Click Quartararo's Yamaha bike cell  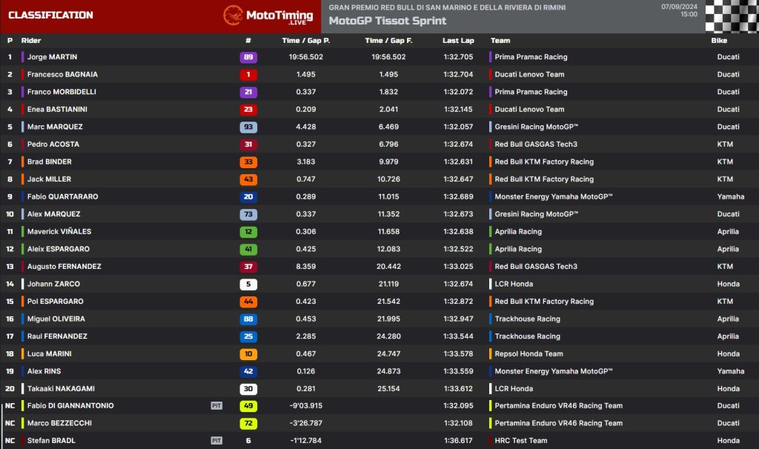pos(731,196)
